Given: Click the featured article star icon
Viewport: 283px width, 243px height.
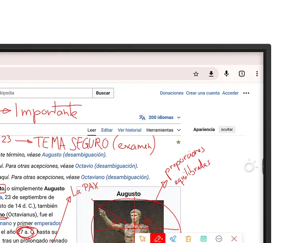Looking at the screenshot, I should coord(178,142).
